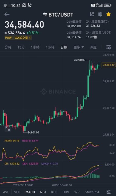This screenshot has height=196, width=116.
Task: Tap the POW tag label
Action: (x=8, y=38)
